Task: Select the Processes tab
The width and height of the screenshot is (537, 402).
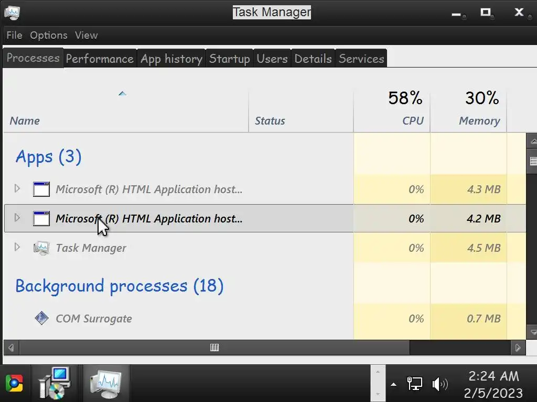Action: (x=33, y=58)
